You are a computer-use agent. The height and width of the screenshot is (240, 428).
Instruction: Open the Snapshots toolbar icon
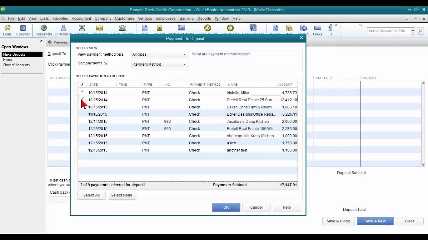(x=44, y=30)
